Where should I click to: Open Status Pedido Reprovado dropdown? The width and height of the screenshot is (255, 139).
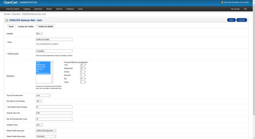point(46,136)
